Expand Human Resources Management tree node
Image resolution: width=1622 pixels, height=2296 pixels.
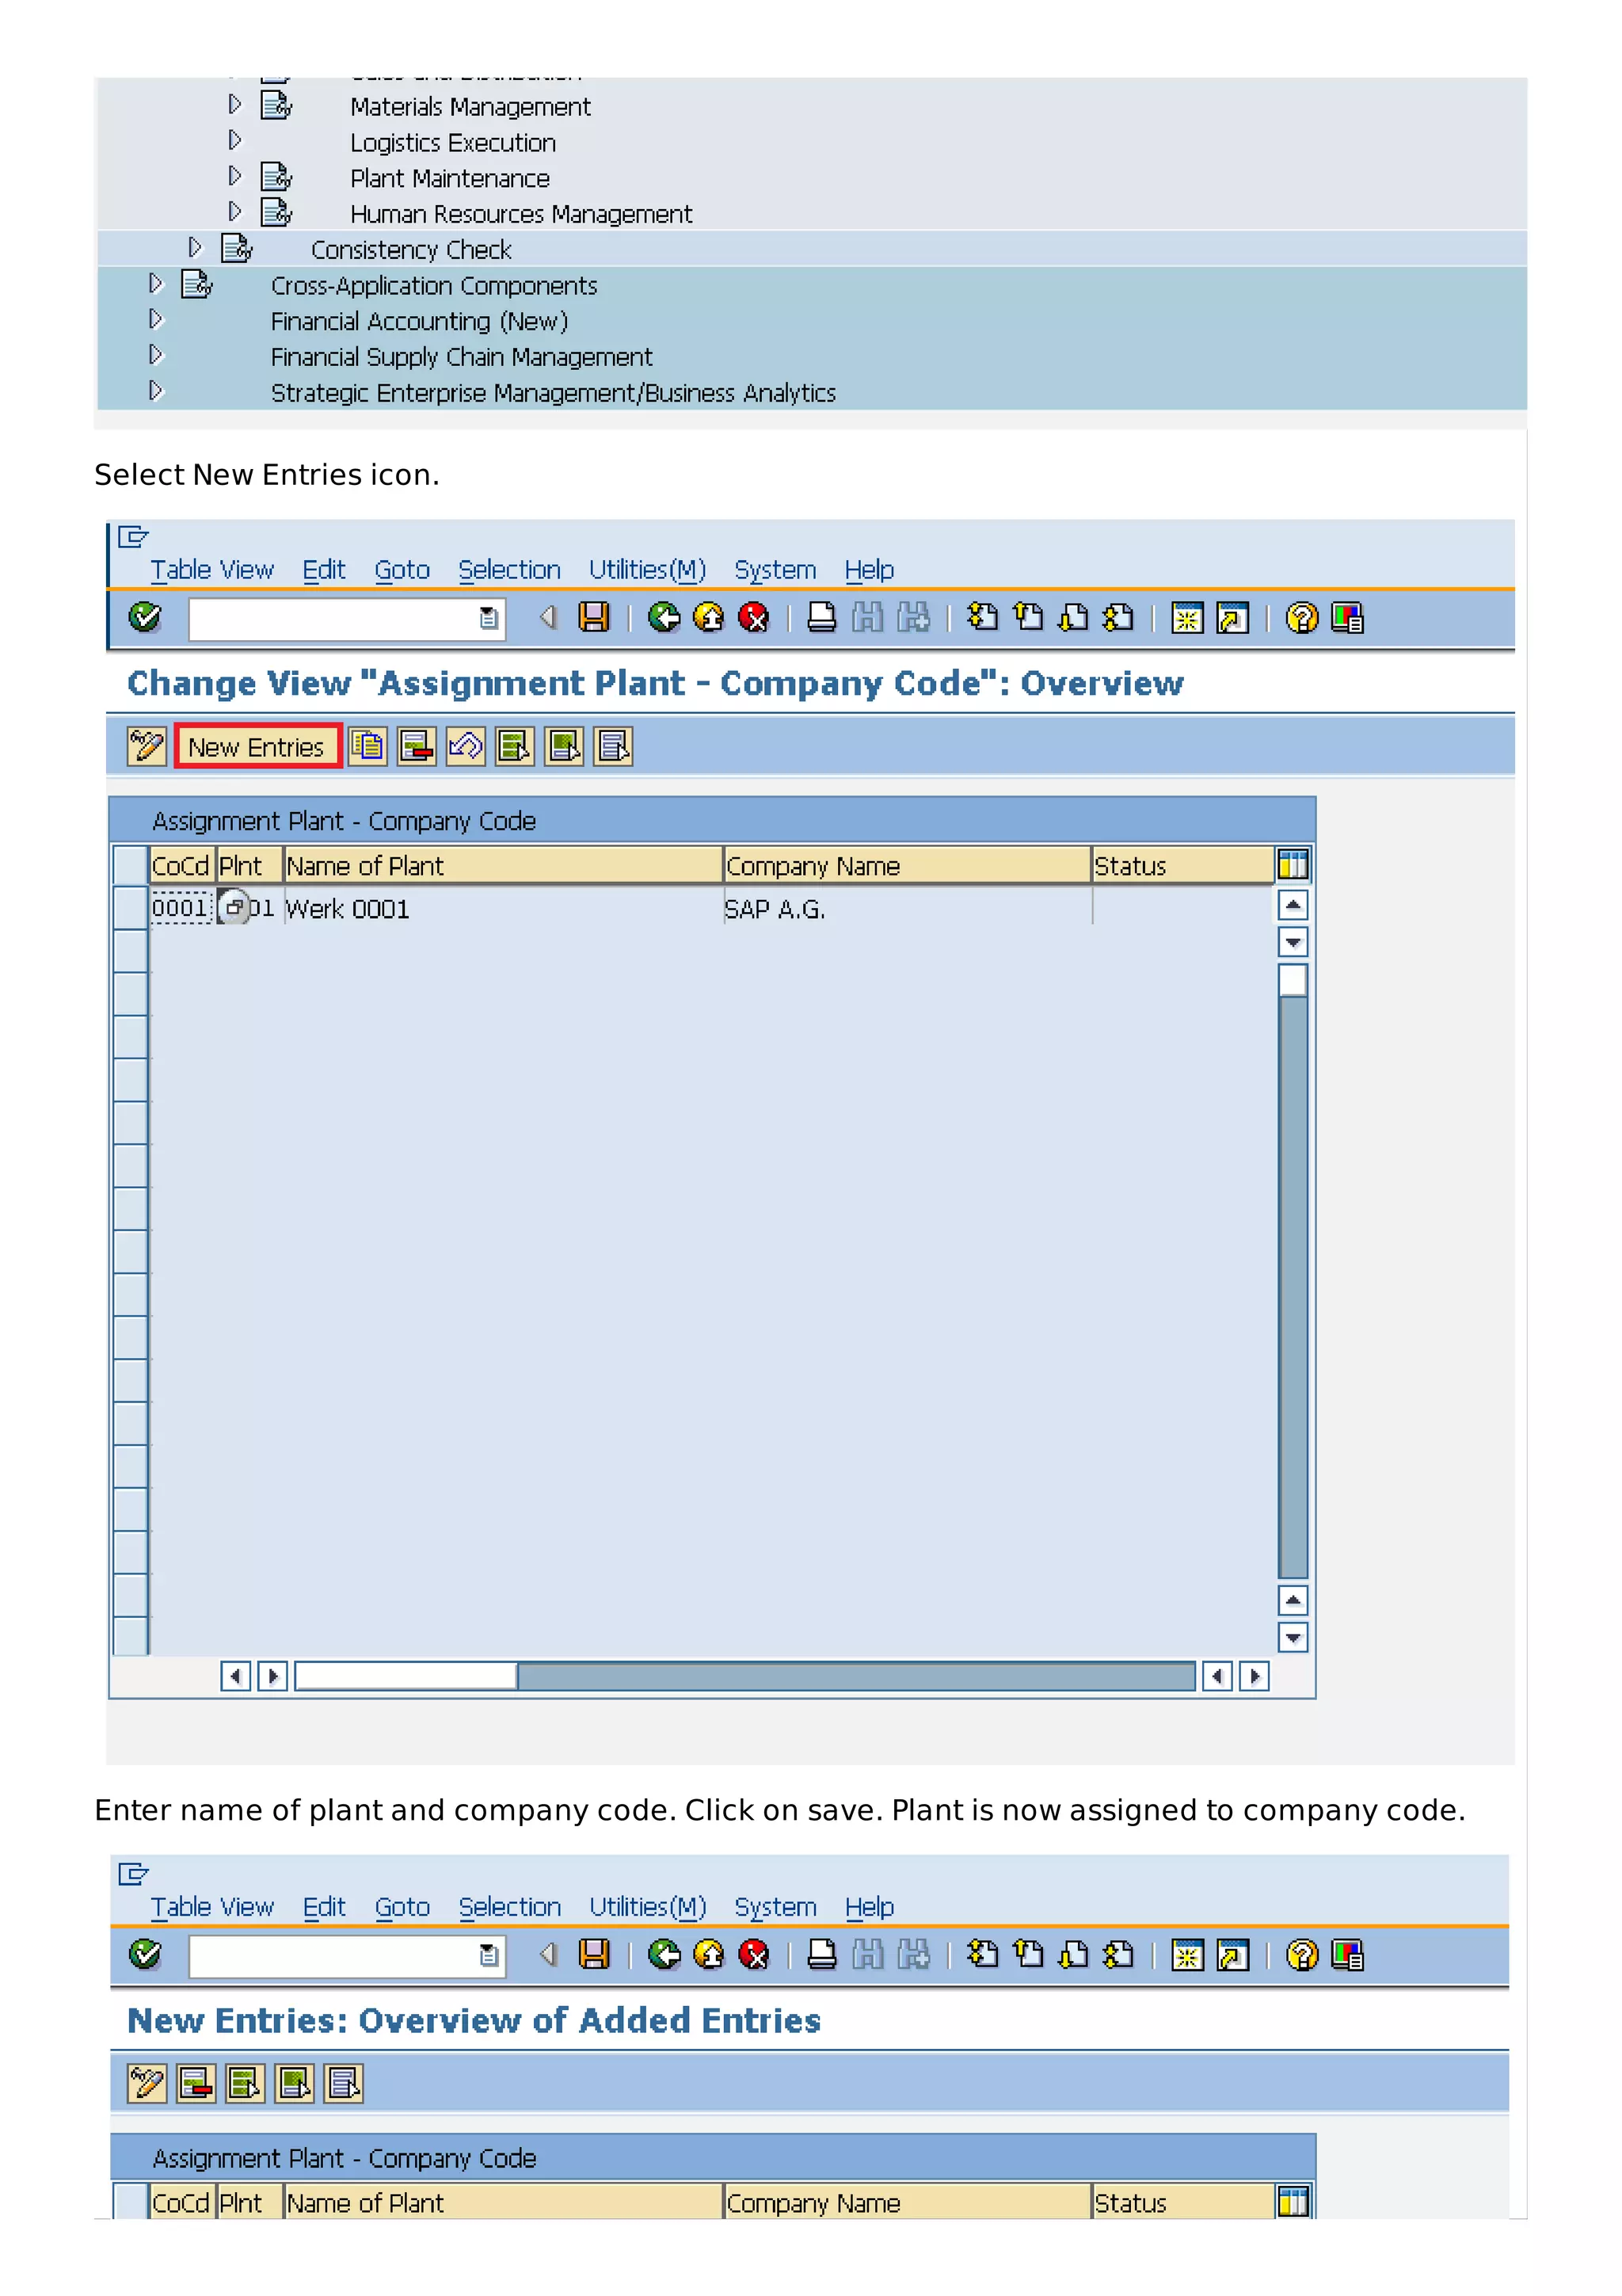(x=235, y=212)
